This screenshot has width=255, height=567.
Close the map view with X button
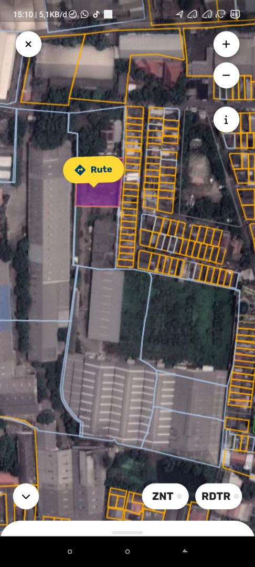coord(28,44)
